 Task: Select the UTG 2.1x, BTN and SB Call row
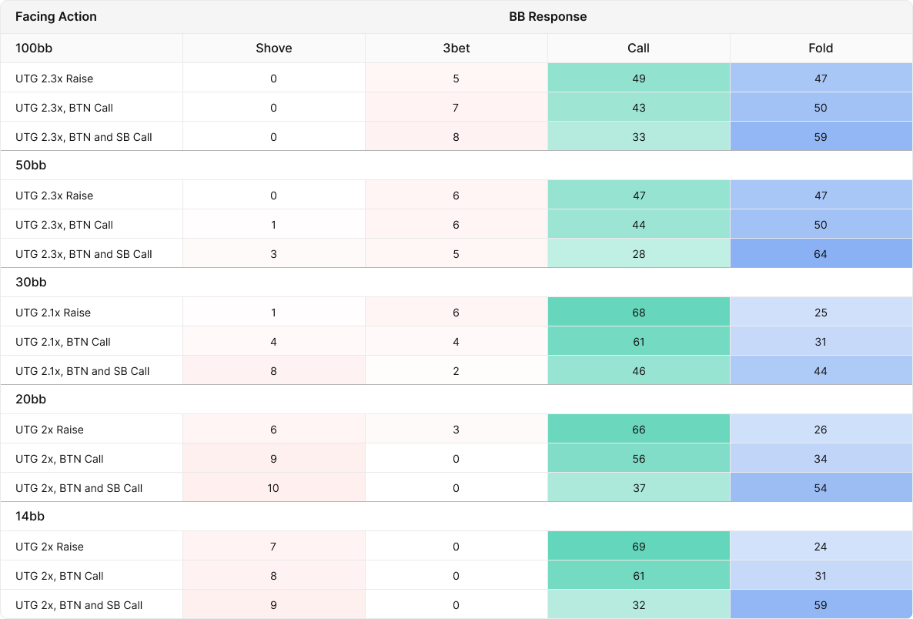[82, 371]
